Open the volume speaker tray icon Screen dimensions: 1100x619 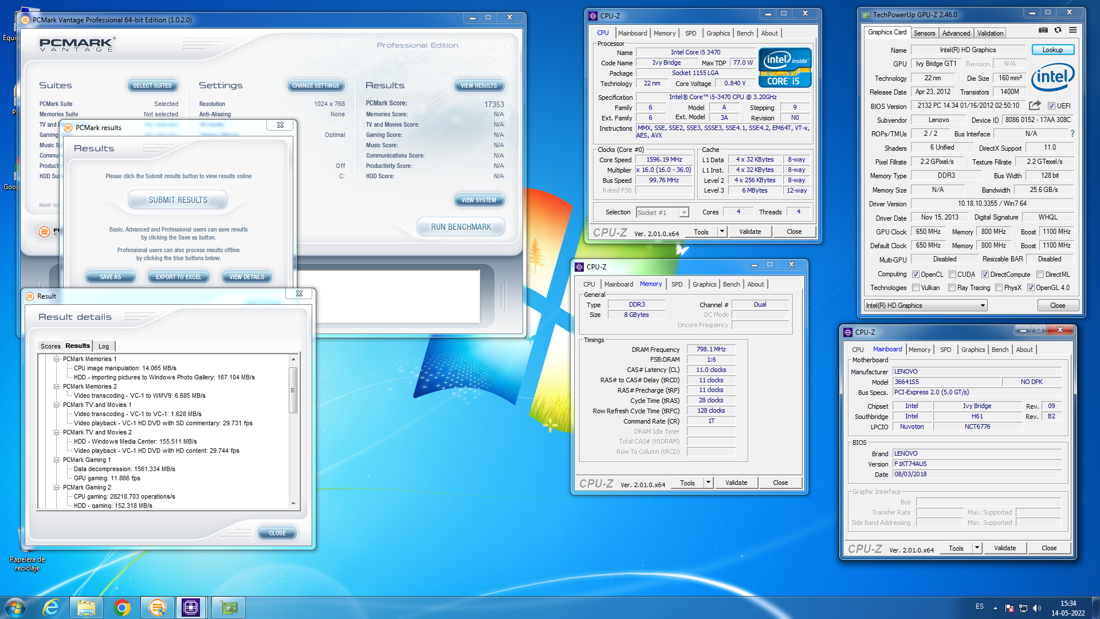pyautogui.click(x=1037, y=608)
